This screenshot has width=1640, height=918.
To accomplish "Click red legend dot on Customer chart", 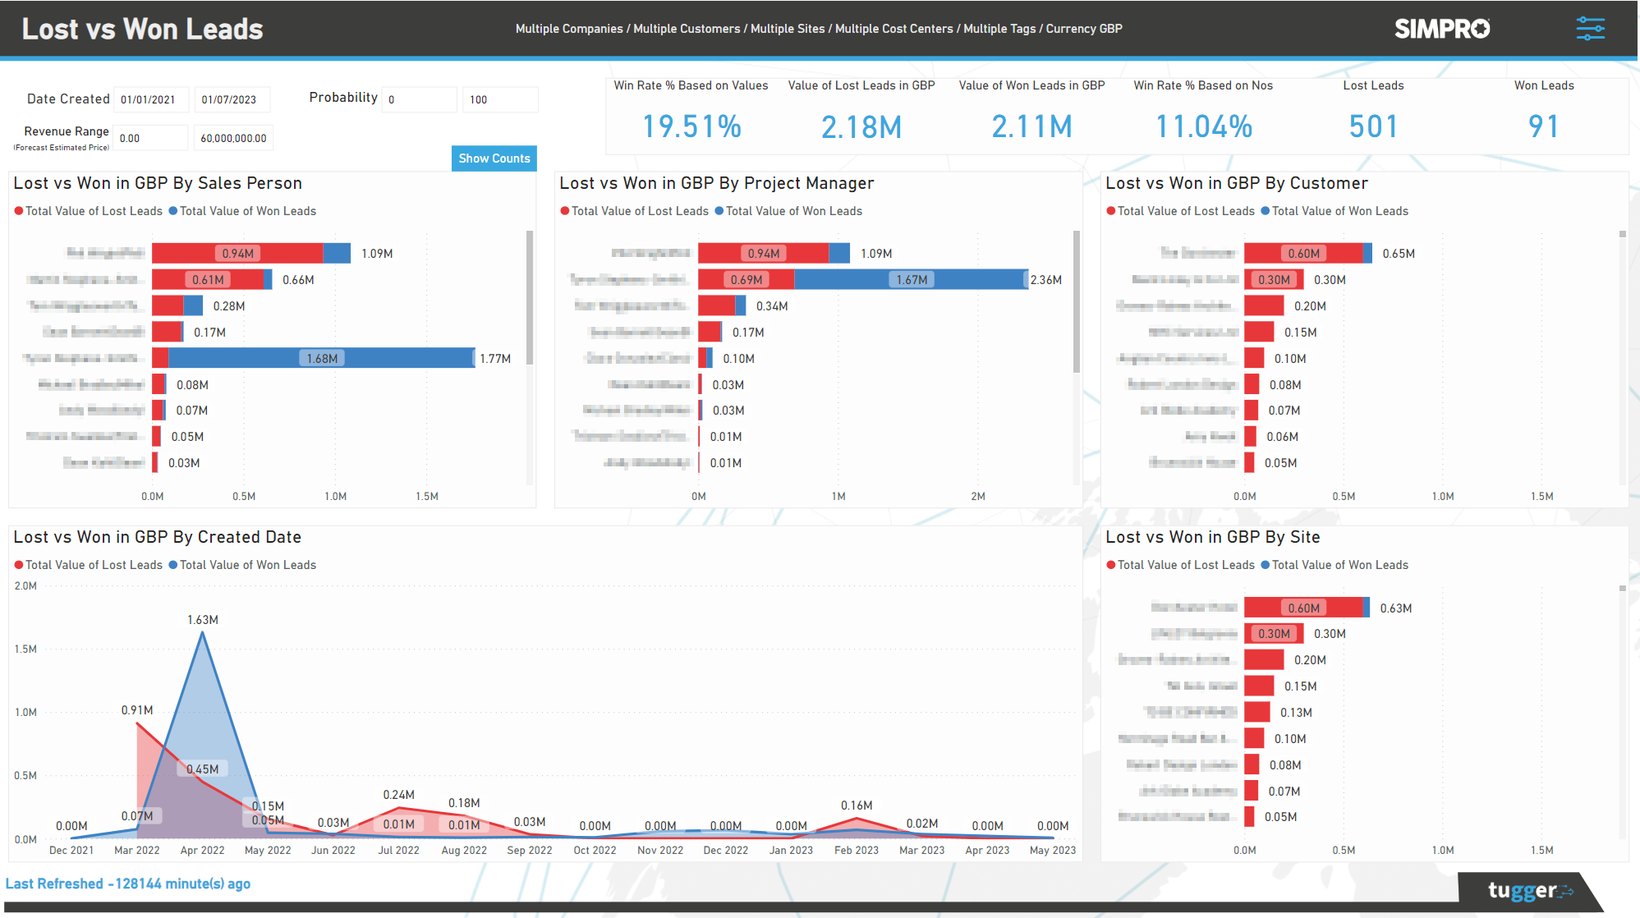I will pyautogui.click(x=1110, y=211).
